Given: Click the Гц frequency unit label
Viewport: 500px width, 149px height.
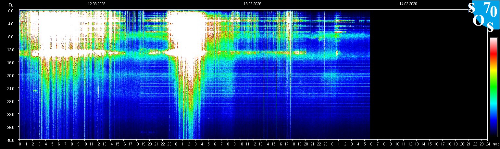Looking at the screenshot, I should (11, 5).
